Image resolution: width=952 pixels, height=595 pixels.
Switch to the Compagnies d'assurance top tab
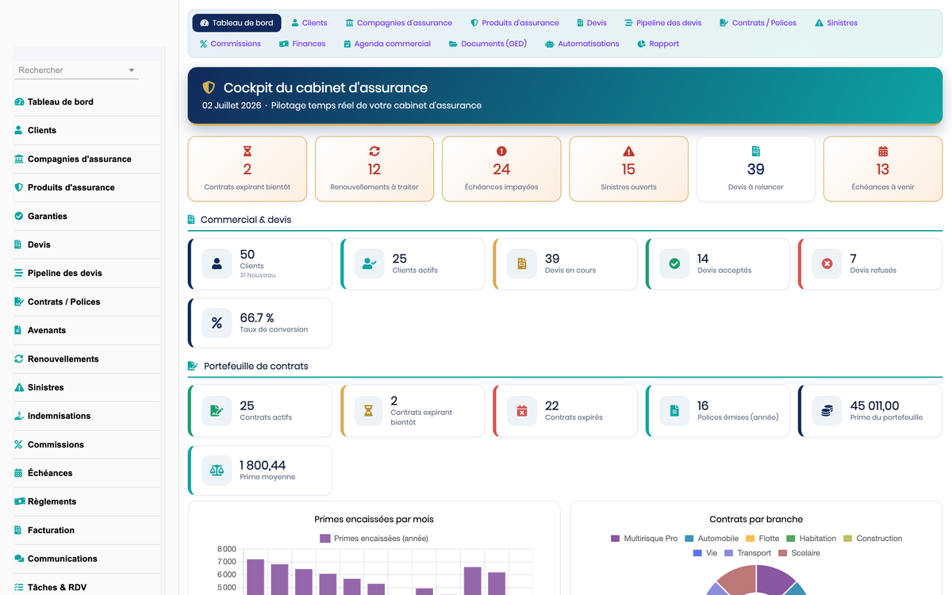(x=398, y=23)
